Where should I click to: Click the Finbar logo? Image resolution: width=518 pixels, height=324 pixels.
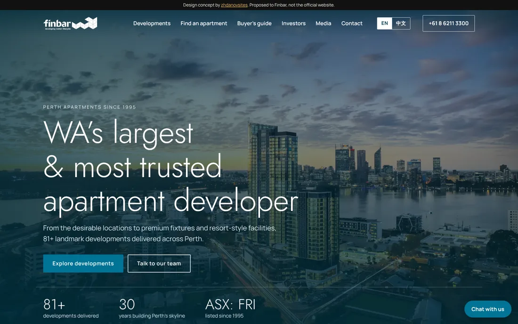click(70, 24)
